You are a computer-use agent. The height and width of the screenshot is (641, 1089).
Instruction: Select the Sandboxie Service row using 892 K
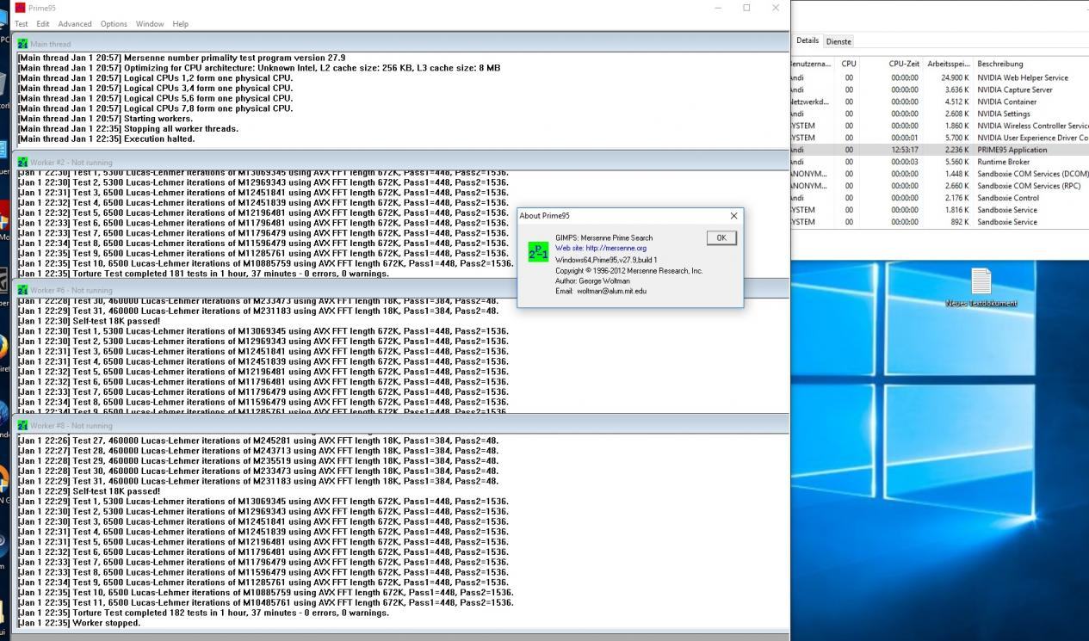[x=939, y=222]
